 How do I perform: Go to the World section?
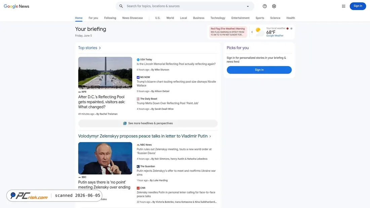(x=170, y=18)
